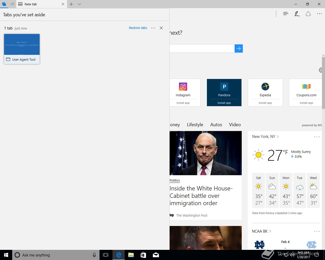Open the tabs you've set aside icon
The width and height of the screenshot is (325, 260).
tap(4, 4)
